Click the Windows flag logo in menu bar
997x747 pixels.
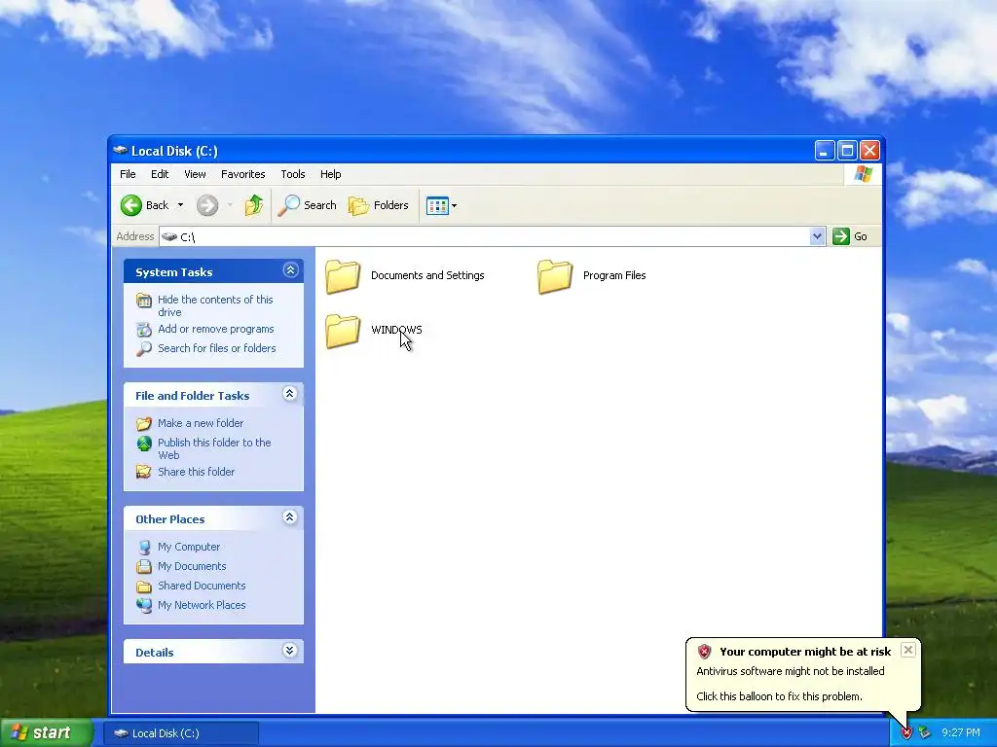point(863,174)
